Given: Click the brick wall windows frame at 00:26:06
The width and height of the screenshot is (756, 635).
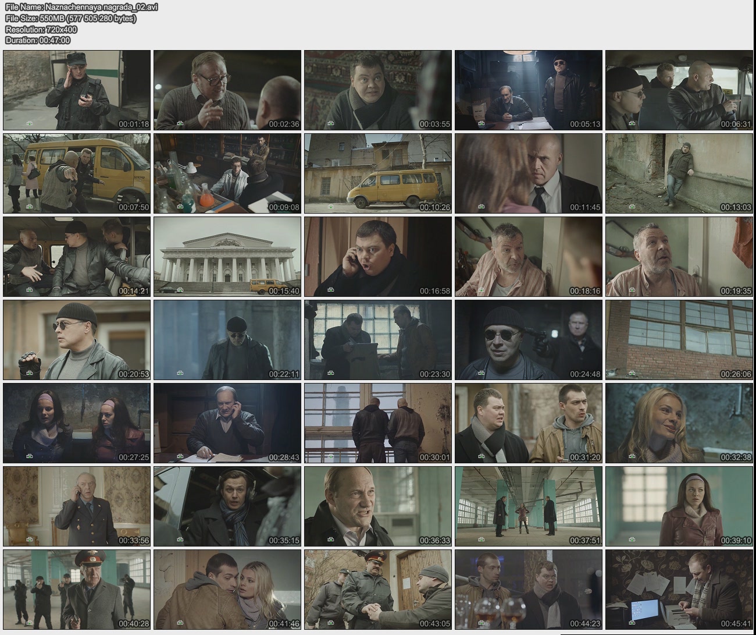Looking at the screenshot, I should (x=679, y=340).
